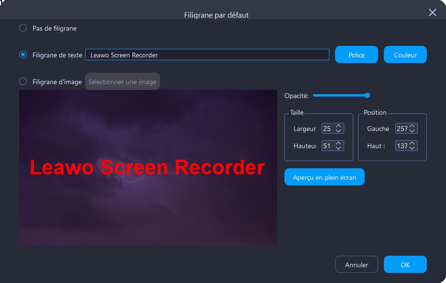Increase the Gauche value with up arrow

point(412,126)
